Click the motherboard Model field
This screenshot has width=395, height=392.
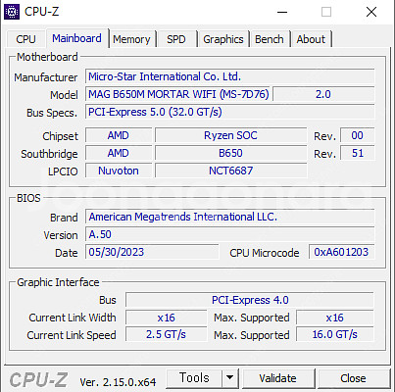point(177,94)
